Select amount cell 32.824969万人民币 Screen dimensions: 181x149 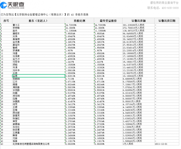click(138, 36)
